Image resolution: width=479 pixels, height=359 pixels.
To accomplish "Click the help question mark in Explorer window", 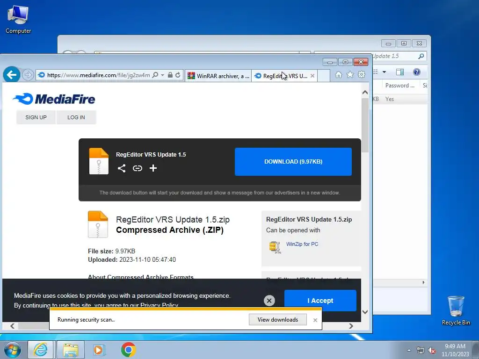I will (417, 72).
